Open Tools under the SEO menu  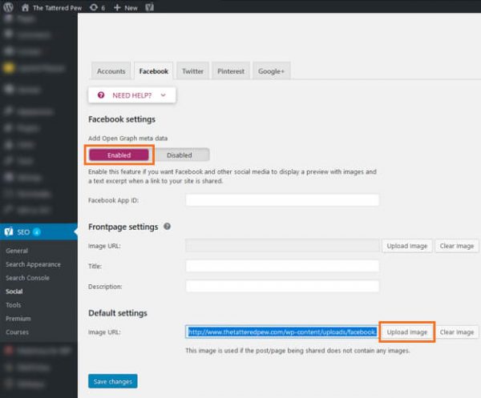[x=13, y=305]
